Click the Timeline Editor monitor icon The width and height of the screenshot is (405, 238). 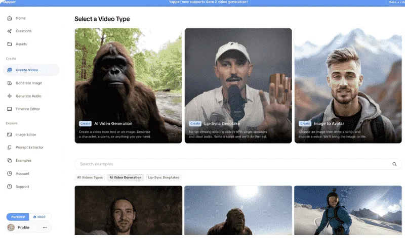tap(9, 109)
